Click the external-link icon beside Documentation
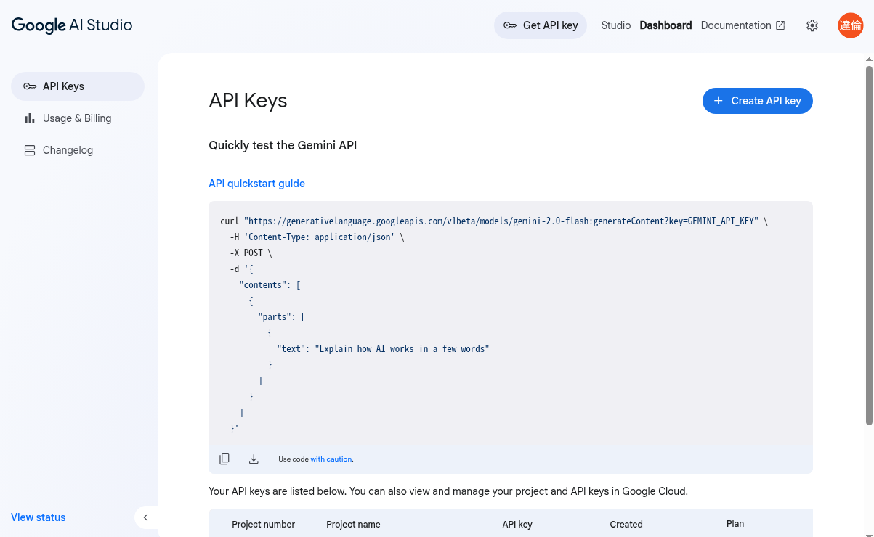This screenshot has width=874, height=537. pyautogui.click(x=780, y=25)
